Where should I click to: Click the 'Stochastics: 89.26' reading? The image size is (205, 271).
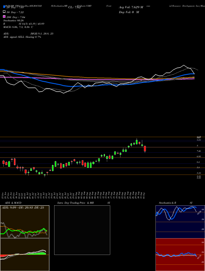tap(13, 21)
